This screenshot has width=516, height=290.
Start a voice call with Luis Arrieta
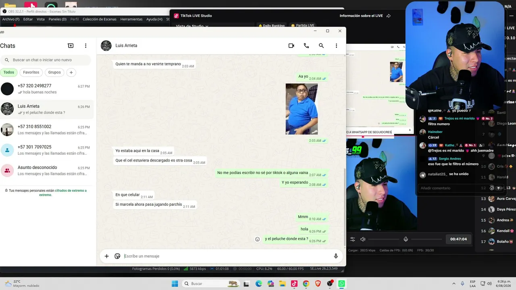306,46
